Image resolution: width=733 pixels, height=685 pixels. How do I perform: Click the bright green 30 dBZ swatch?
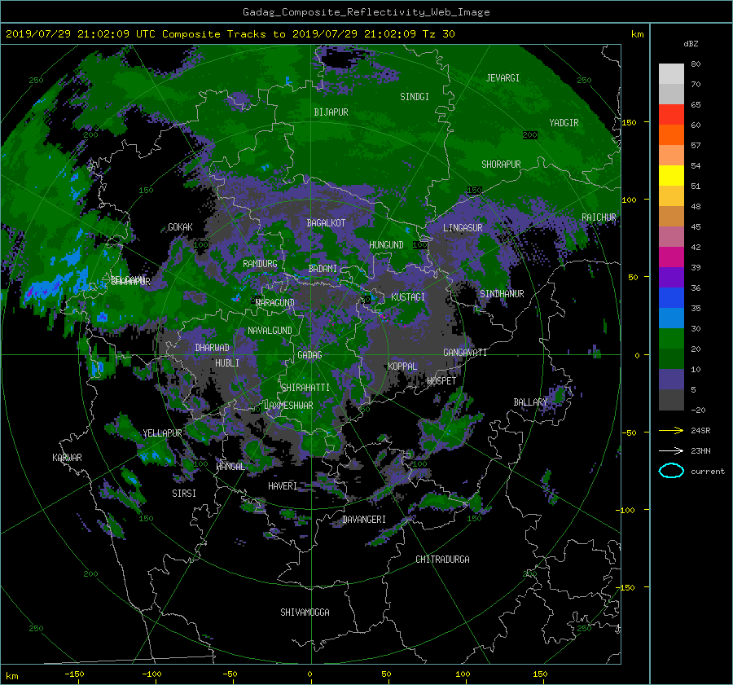click(671, 338)
